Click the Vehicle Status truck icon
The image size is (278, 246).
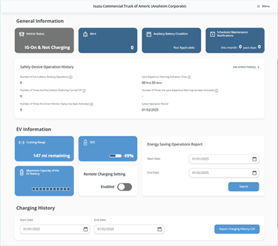click(x=22, y=34)
